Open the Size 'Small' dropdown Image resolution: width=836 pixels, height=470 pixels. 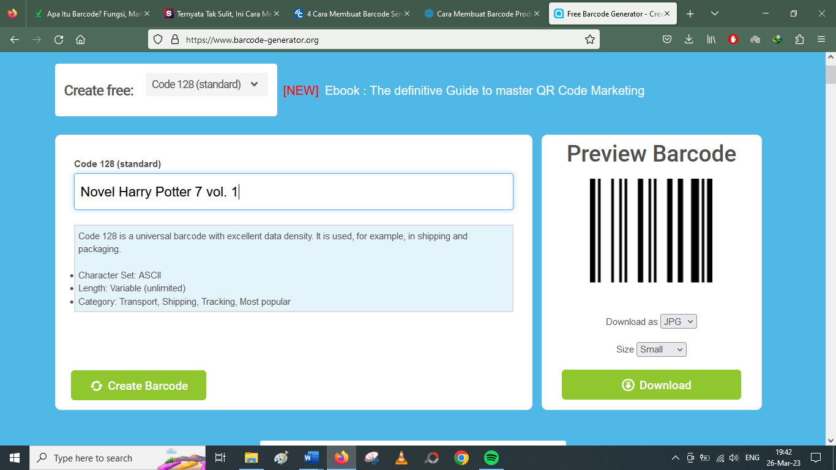click(662, 349)
